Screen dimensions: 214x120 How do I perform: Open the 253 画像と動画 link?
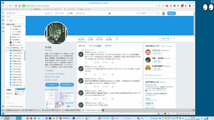[x=52, y=90]
